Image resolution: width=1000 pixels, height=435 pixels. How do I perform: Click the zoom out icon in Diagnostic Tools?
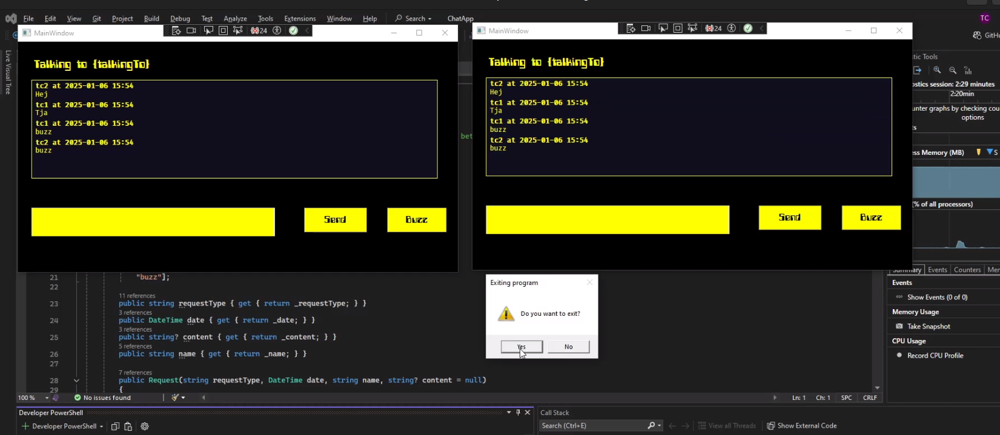(x=953, y=70)
